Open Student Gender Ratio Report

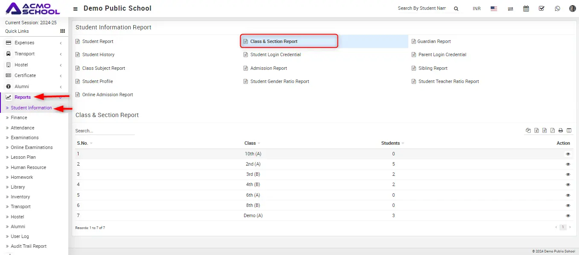click(x=279, y=81)
